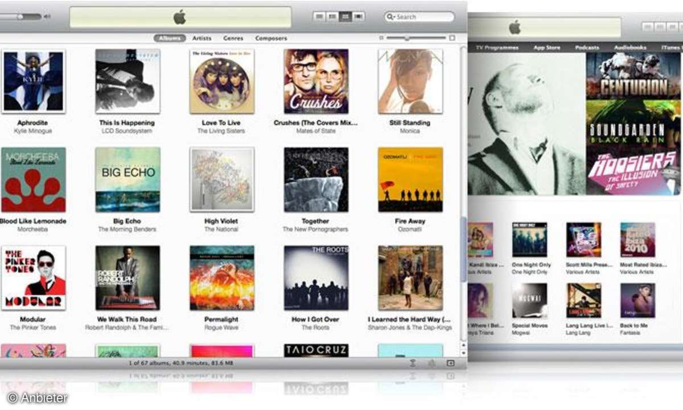The height and width of the screenshot is (410, 683).
Task: Select the Big Echo album cover
Action: click(x=127, y=179)
